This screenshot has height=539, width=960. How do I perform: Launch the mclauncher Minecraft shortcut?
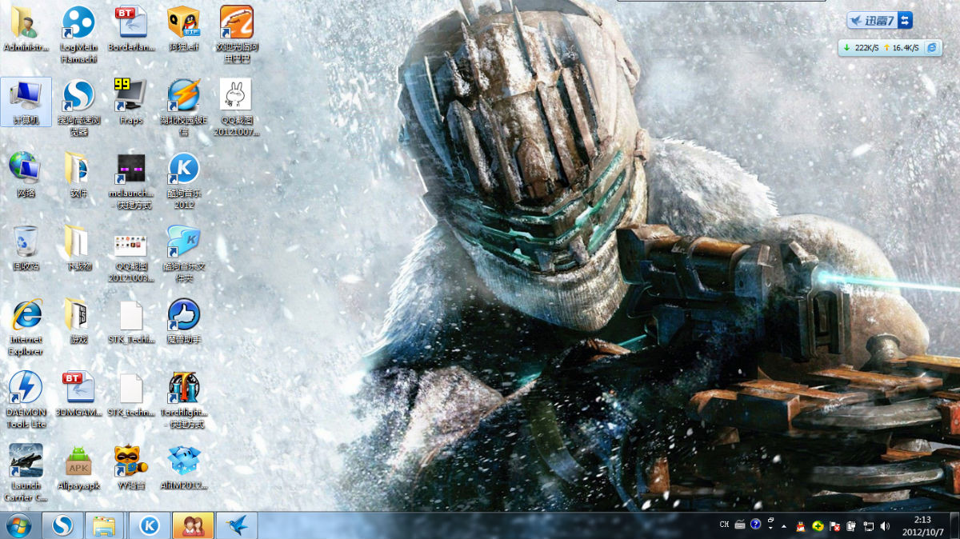click(131, 180)
